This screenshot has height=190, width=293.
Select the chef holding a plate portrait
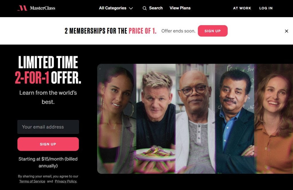click(156, 119)
